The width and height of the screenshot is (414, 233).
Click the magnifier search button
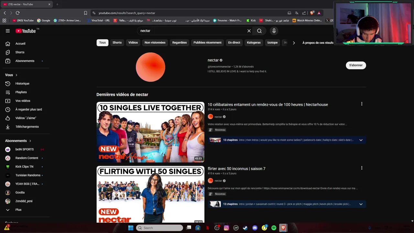[259, 31]
